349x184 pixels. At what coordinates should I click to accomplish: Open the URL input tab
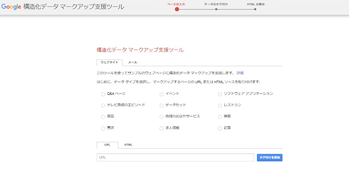[x=107, y=145]
